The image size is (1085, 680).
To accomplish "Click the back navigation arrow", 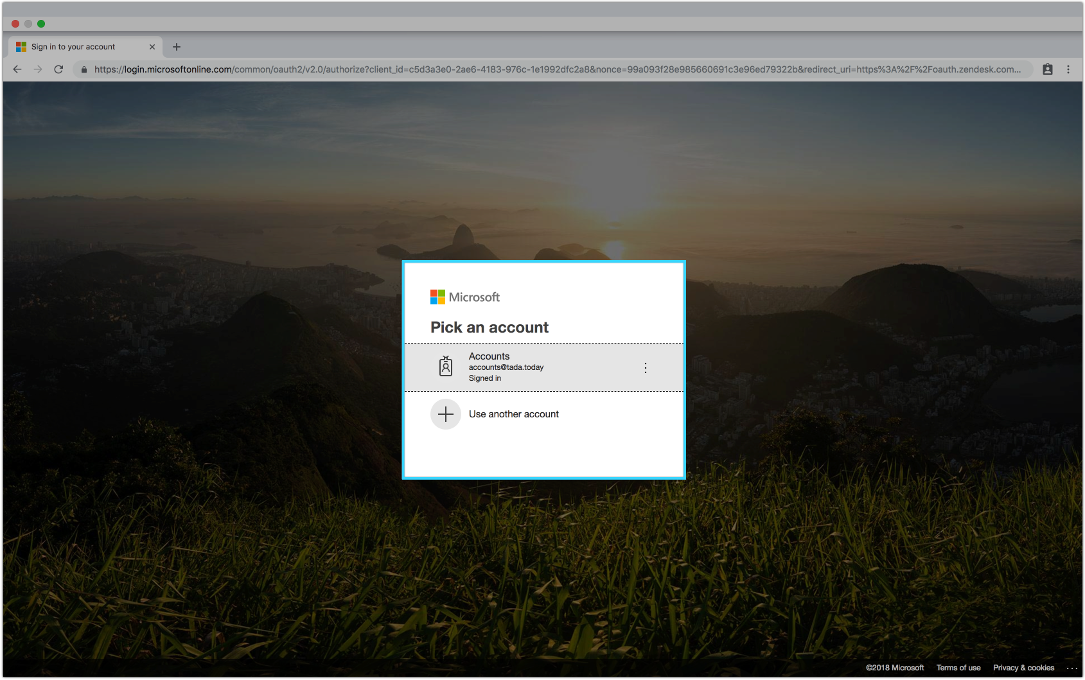I will tap(17, 69).
